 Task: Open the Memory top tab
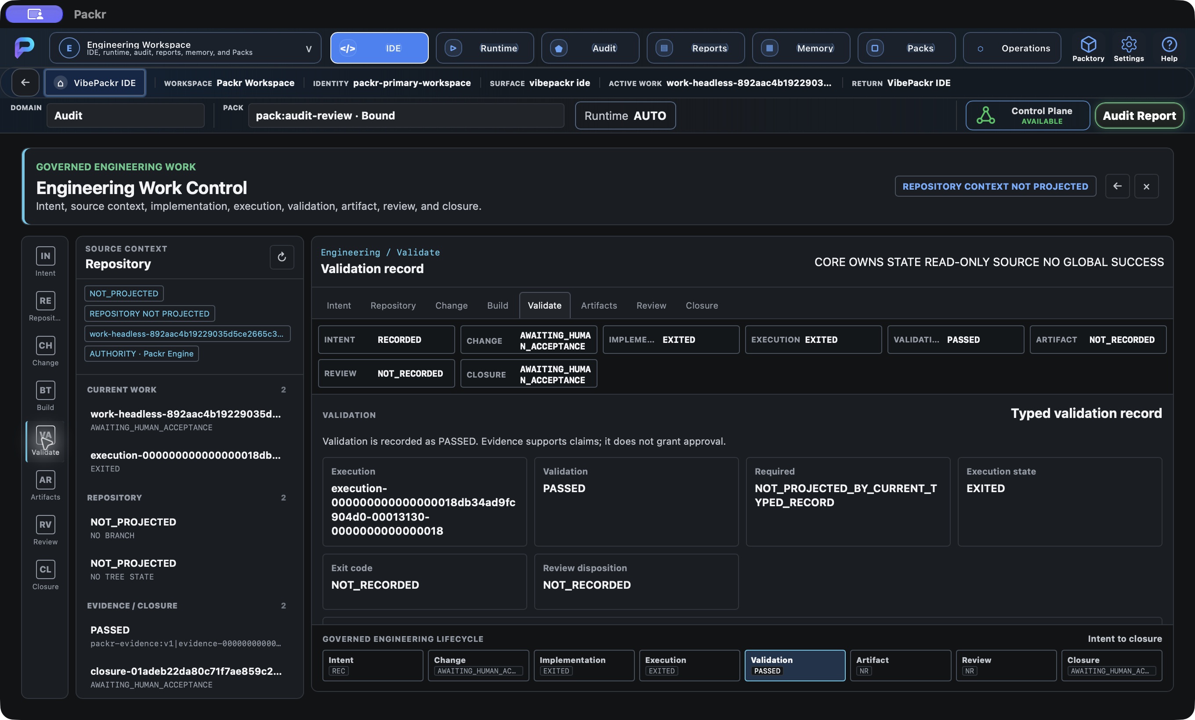pyautogui.click(x=801, y=48)
